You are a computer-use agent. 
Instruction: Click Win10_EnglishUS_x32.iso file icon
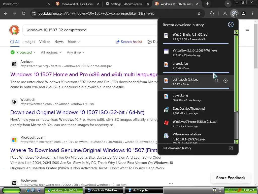[166, 36]
